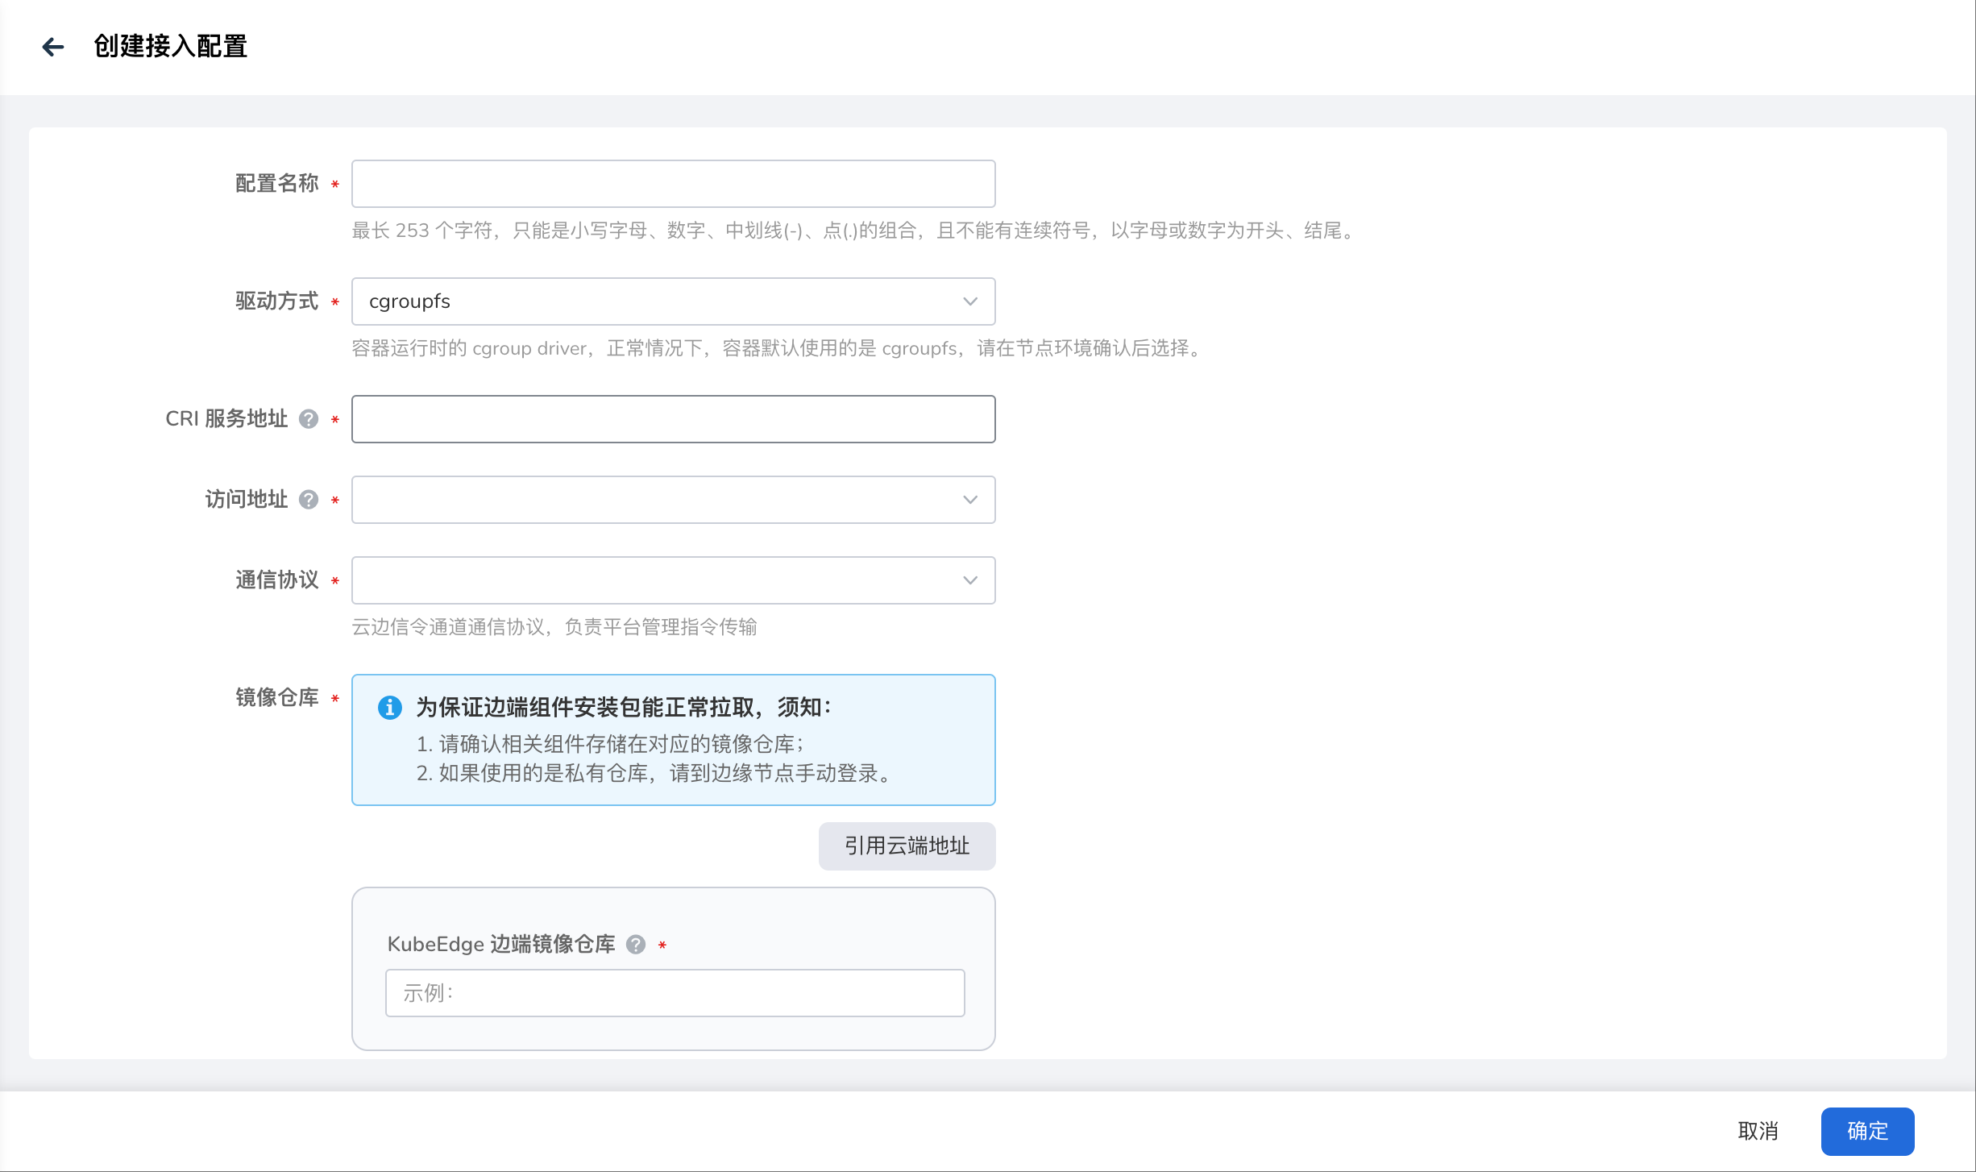The width and height of the screenshot is (1976, 1172).
Task: Click into the CRI 服务地址 text box
Action: pyautogui.click(x=672, y=419)
